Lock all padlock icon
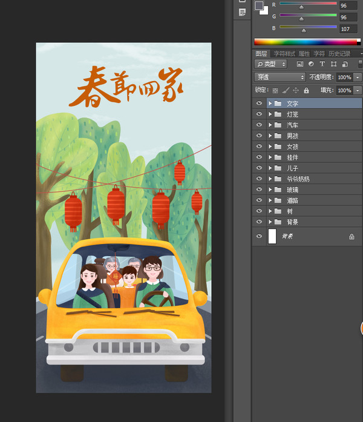This screenshot has width=363, height=422. pyautogui.click(x=306, y=90)
